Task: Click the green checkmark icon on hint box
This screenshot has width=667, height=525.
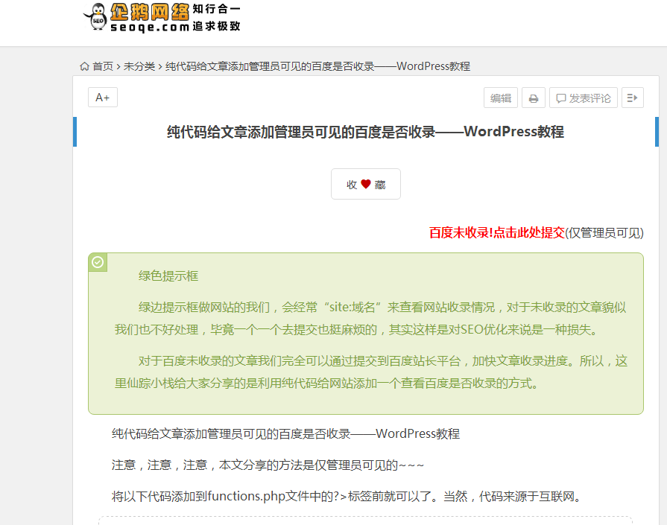Action: coord(98,262)
